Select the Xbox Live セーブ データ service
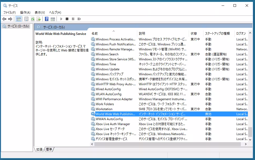 [169, 129]
